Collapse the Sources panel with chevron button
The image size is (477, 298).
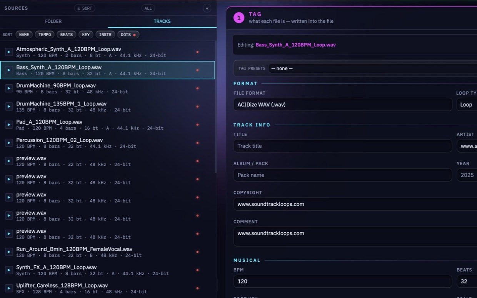pos(207,8)
